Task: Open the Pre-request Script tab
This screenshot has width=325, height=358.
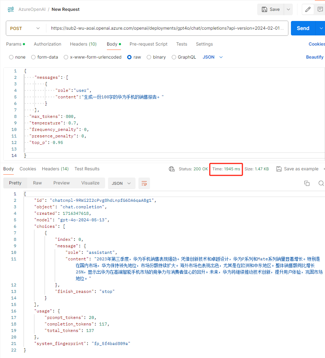Action: point(149,44)
